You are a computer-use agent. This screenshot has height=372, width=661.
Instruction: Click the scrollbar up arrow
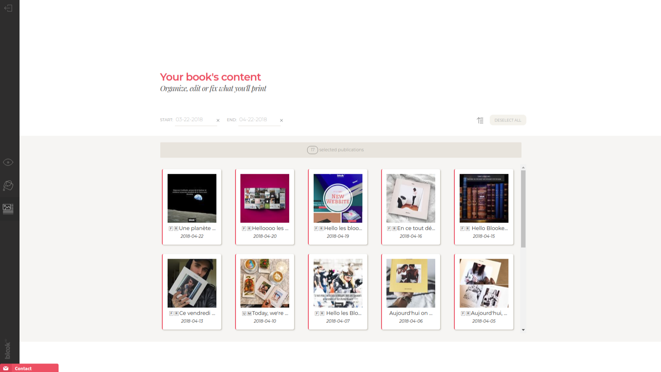click(x=523, y=167)
